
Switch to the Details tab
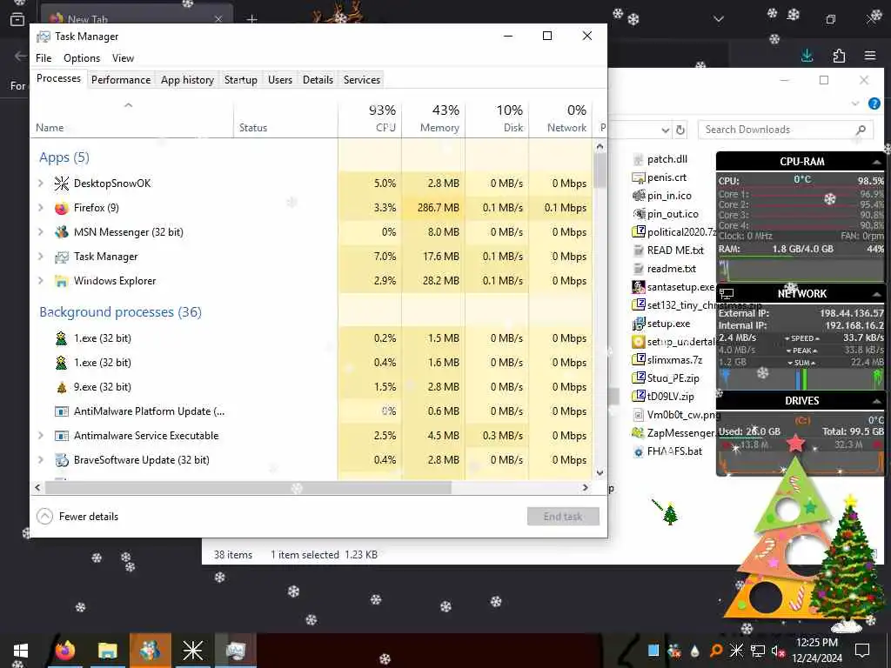click(x=318, y=80)
